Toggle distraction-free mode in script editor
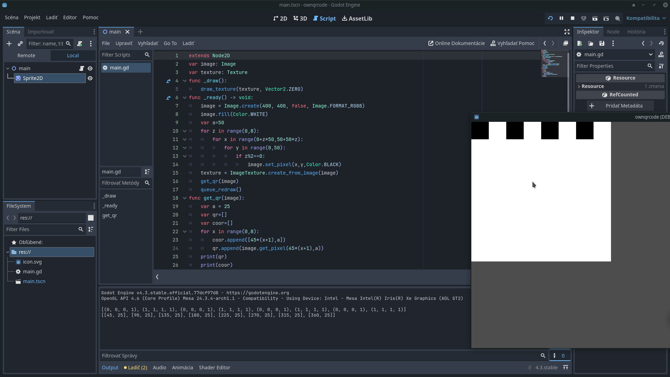The height and width of the screenshot is (377, 670). click(x=567, y=32)
